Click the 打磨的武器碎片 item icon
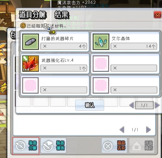The width and height of the screenshot is (162, 158). (31, 42)
